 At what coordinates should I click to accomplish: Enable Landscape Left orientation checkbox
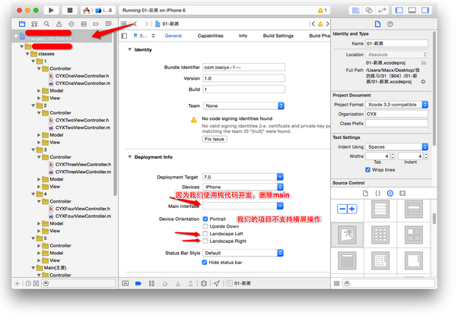205,234
